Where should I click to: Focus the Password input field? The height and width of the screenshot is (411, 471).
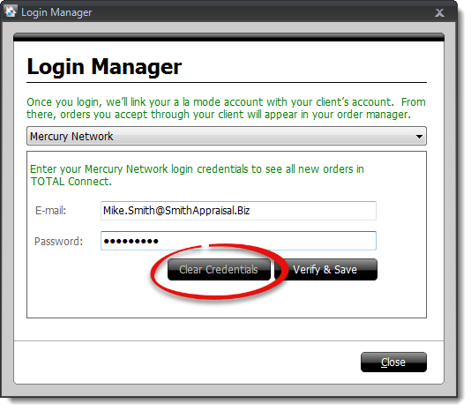[238, 241]
